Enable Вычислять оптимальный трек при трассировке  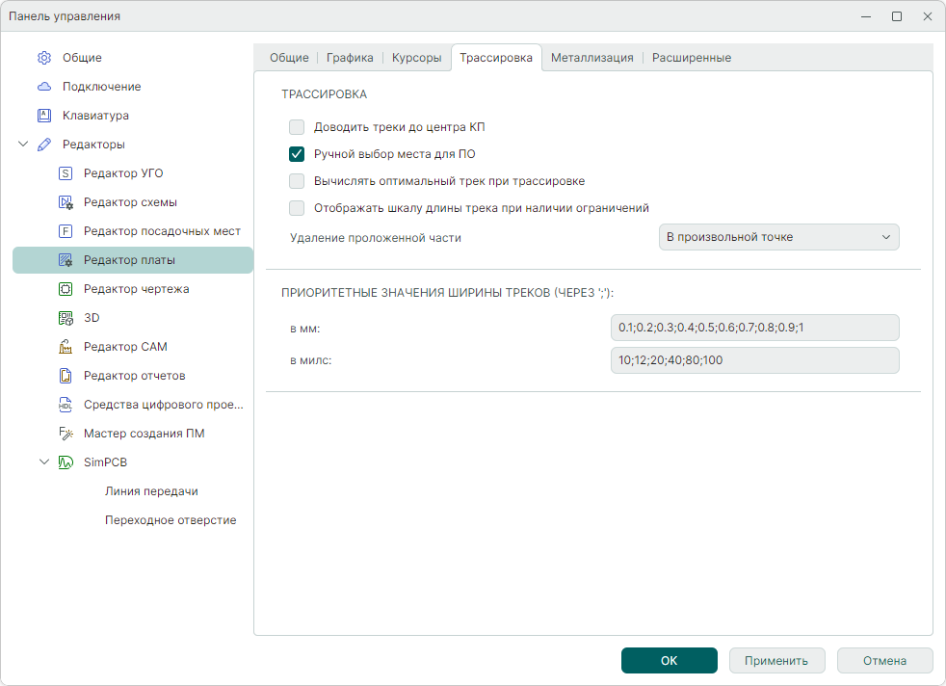coord(297,181)
